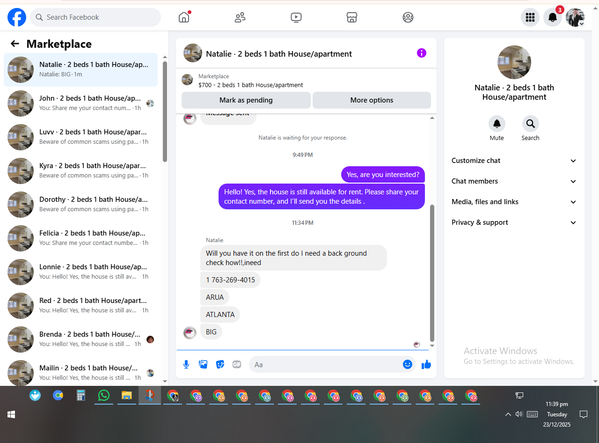Choose a sticker icon
The height and width of the screenshot is (443, 599).
click(220, 364)
